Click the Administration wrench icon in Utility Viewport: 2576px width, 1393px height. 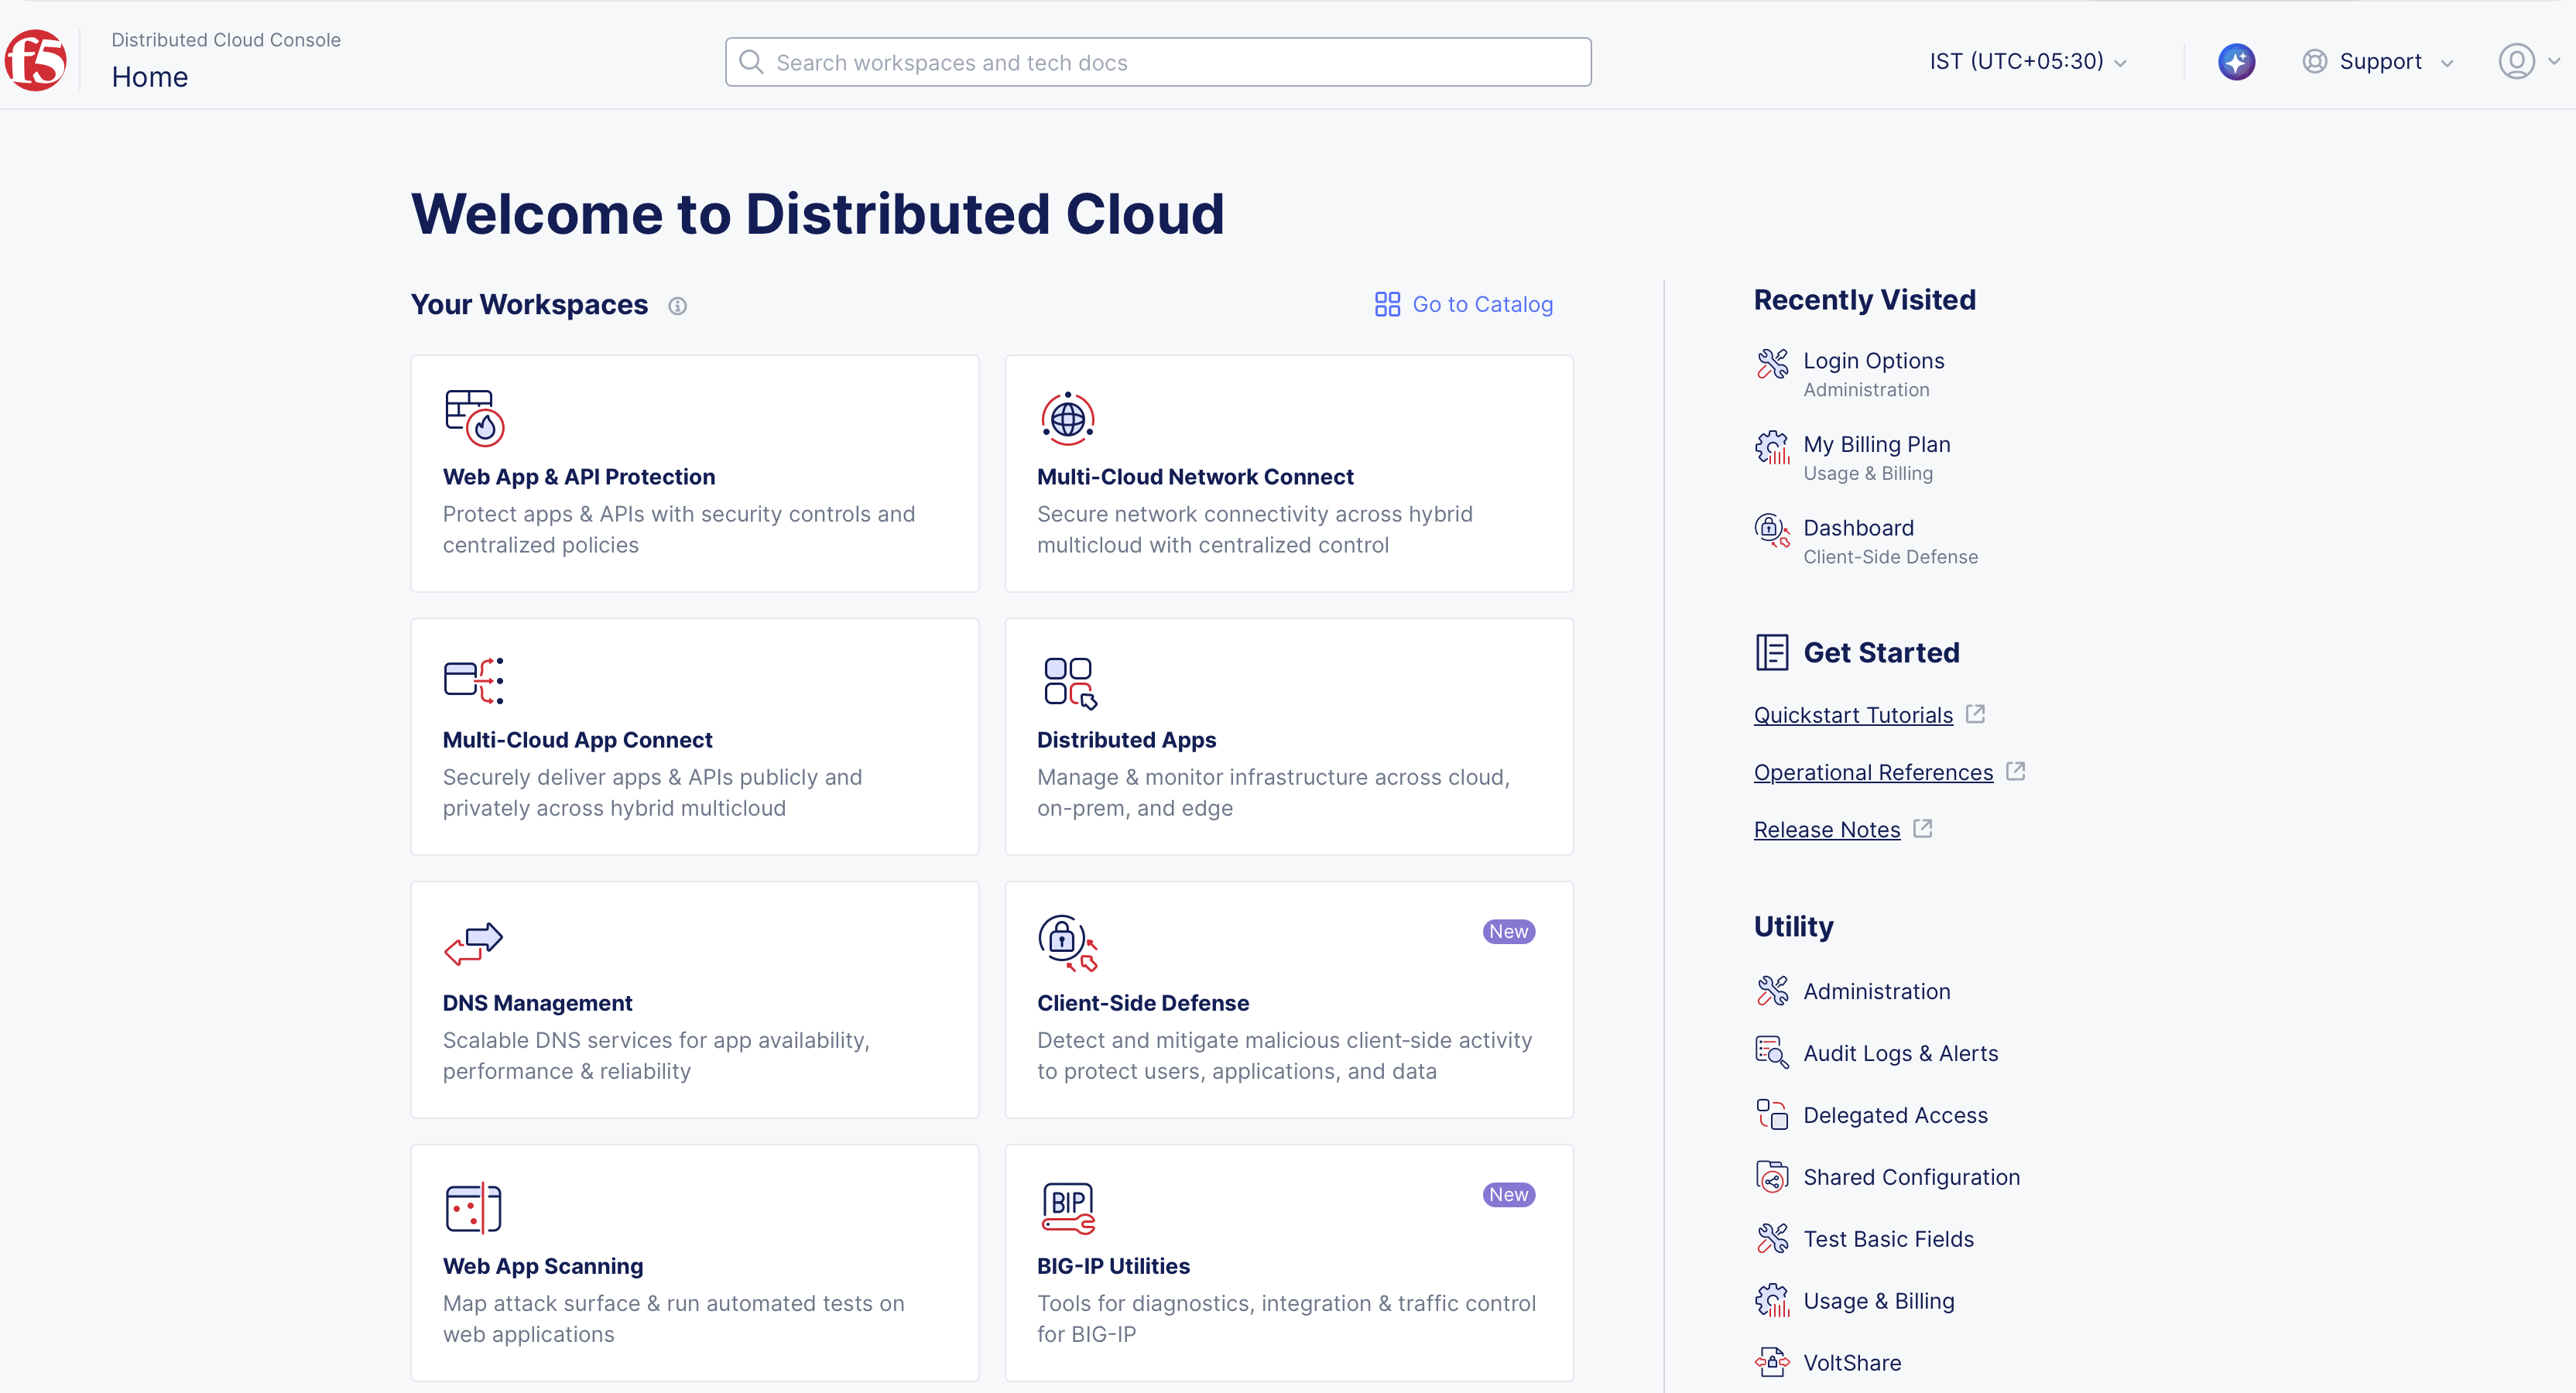pos(1772,991)
